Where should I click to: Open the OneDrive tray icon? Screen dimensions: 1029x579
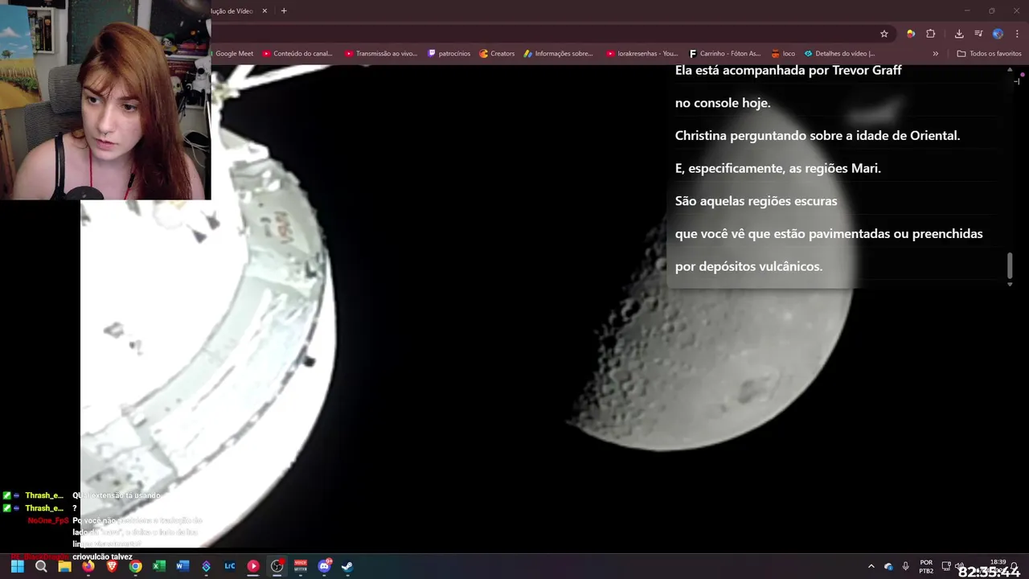tap(888, 566)
